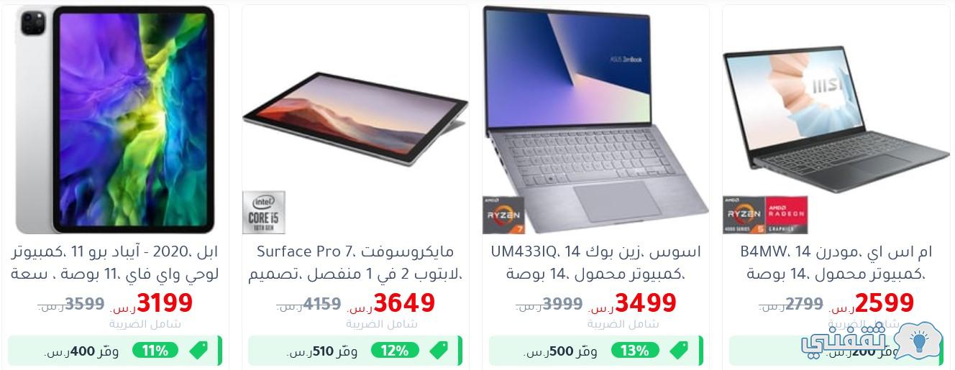Open the UM433IQ ZenBook 14 title link

(x=595, y=262)
